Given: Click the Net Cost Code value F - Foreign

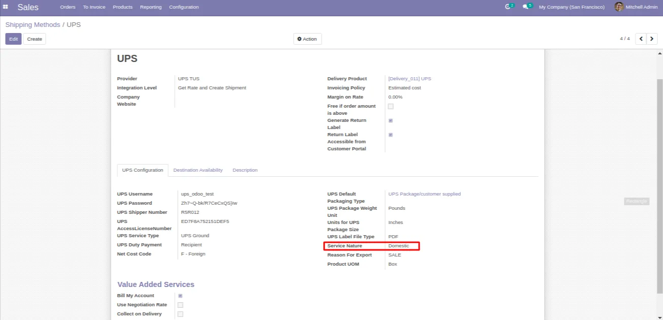Looking at the screenshot, I should 193,254.
